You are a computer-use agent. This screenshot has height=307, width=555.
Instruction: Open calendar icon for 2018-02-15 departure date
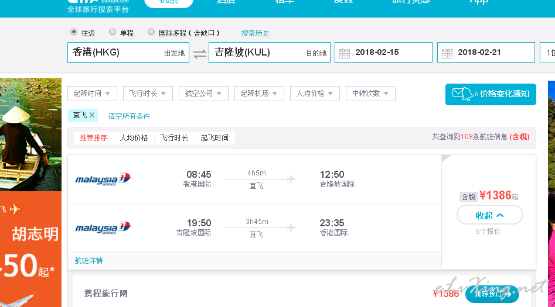(345, 53)
